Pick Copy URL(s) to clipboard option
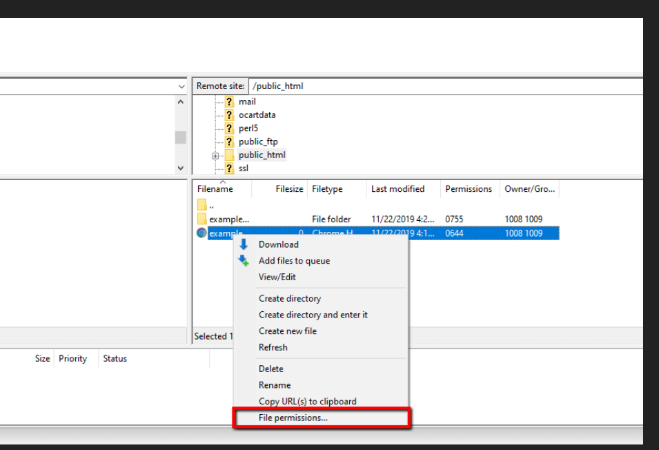This screenshot has width=659, height=450. click(307, 402)
